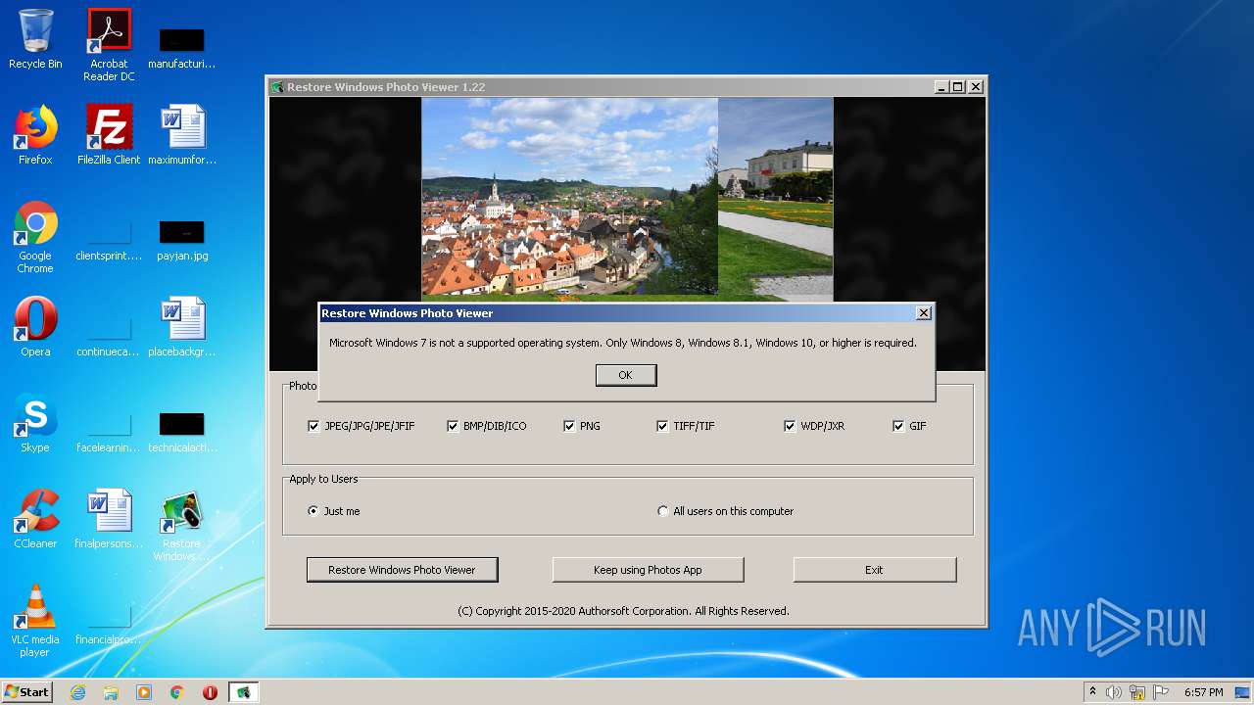Show hidden system tray icons
This screenshot has height=705, width=1254.
tap(1092, 692)
